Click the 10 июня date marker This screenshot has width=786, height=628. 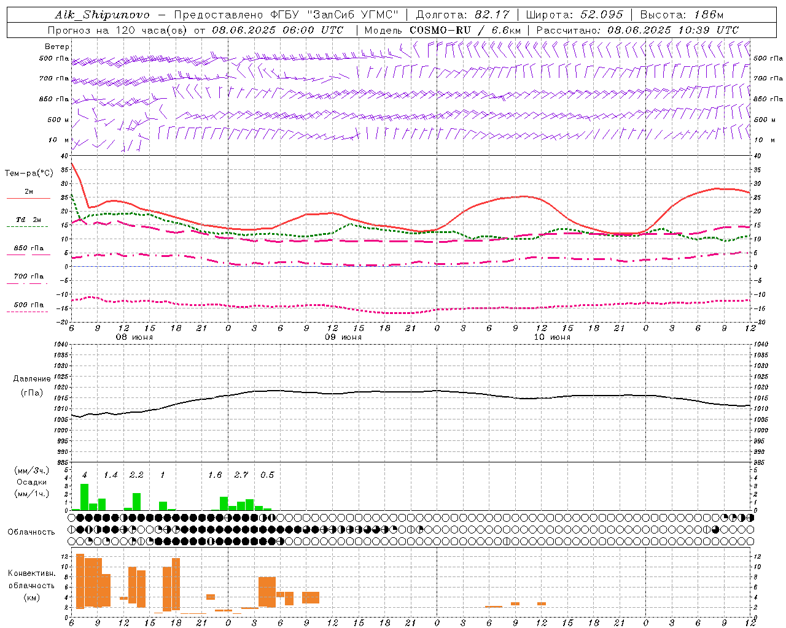pos(552,337)
